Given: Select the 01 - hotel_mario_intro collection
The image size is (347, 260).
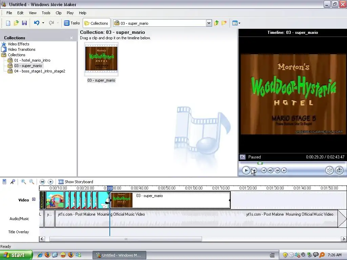Looking at the screenshot, I should (32, 60).
